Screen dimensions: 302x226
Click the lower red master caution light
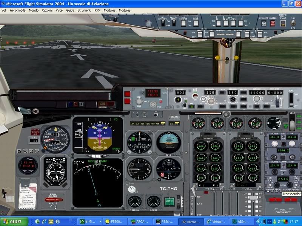coord(127,101)
